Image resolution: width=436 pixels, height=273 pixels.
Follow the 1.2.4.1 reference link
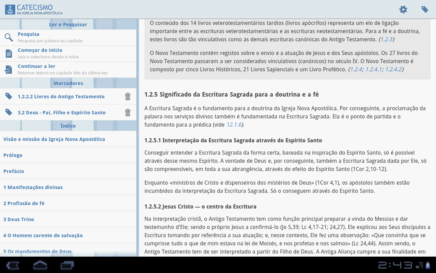(373, 69)
